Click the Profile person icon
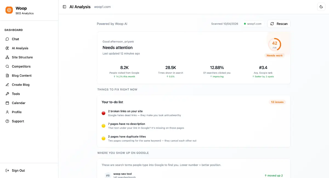Screen dimensions: 329x178 (x=7, y=112)
